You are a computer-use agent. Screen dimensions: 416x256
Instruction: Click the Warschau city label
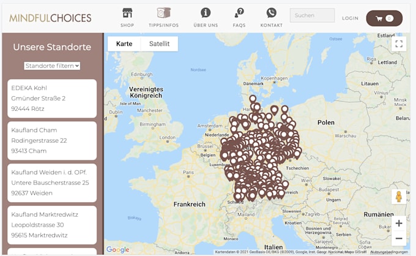(x=346, y=136)
